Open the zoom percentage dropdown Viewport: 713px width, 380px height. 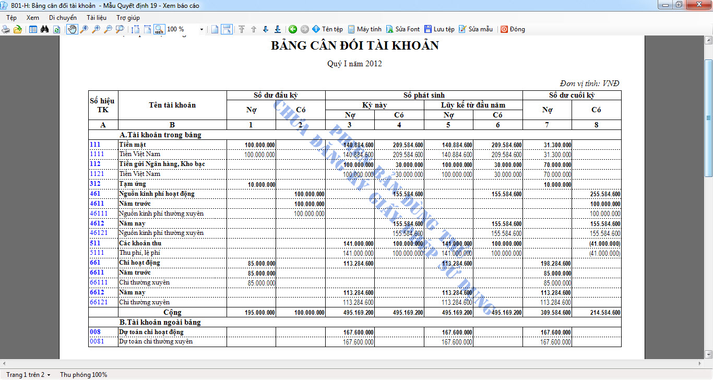[x=201, y=29]
